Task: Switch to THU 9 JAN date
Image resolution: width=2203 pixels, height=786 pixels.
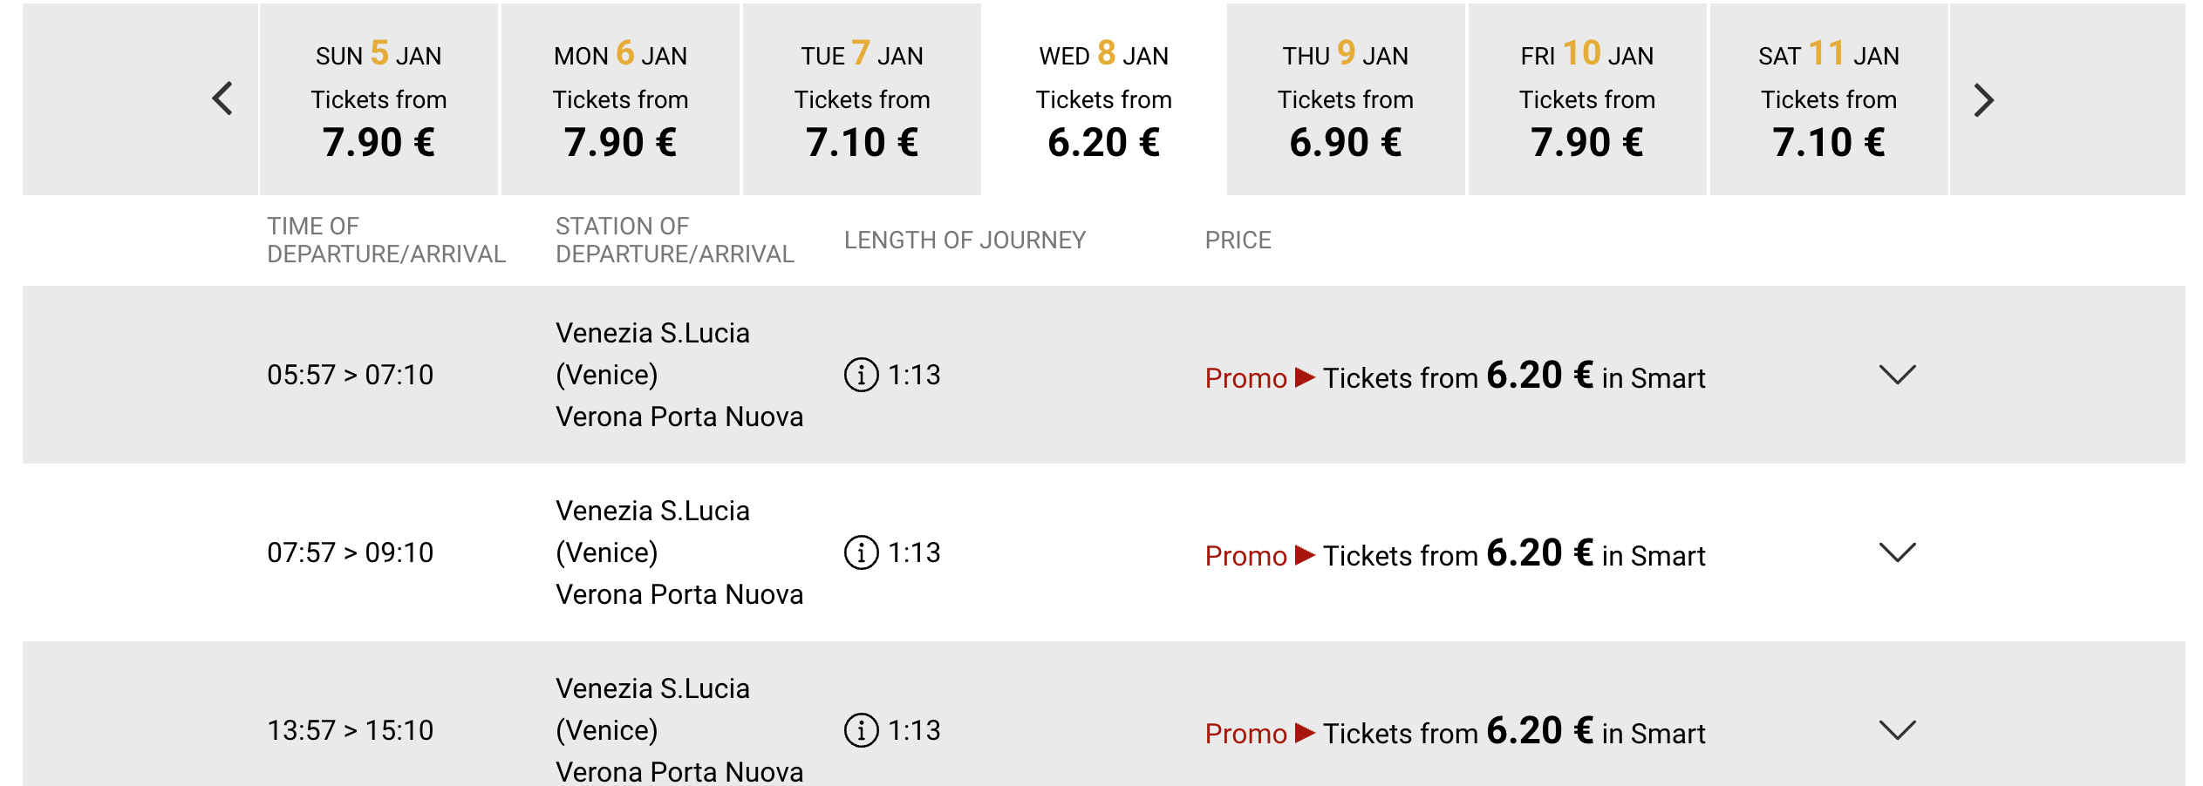Action: tap(1346, 99)
